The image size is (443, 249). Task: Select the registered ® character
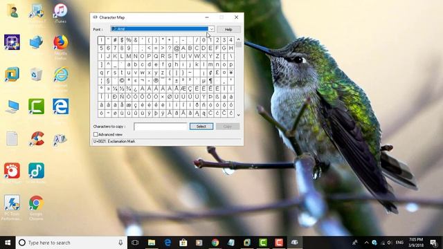point(156,81)
